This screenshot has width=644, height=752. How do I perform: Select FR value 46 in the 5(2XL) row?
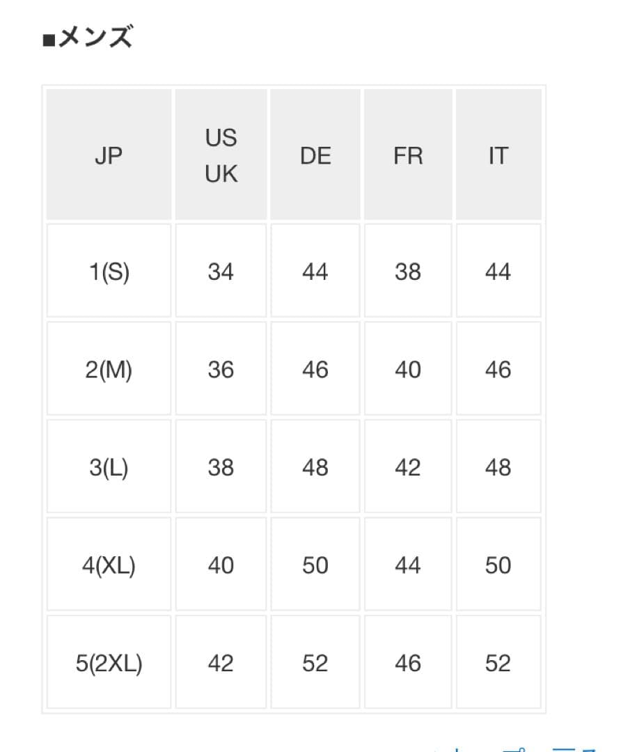tap(408, 663)
